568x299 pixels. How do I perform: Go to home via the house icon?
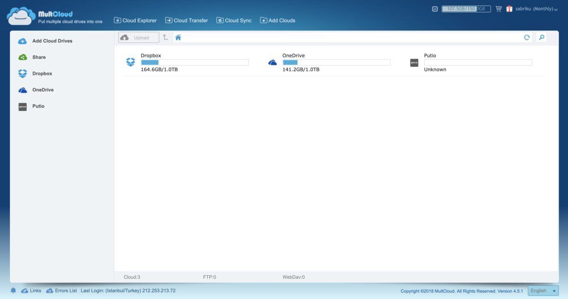(x=178, y=37)
